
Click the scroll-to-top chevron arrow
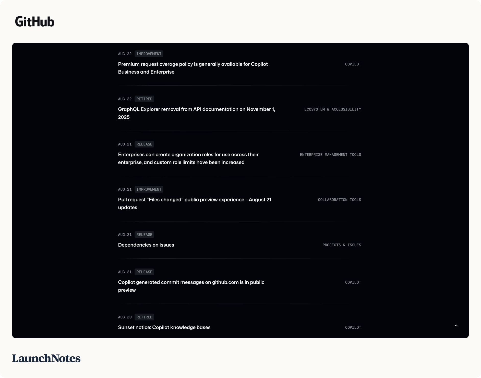pyautogui.click(x=456, y=326)
